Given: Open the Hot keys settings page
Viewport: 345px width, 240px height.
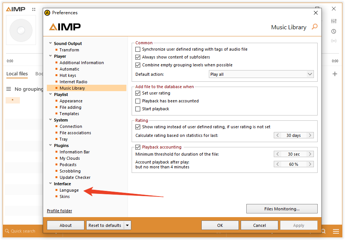Looking at the screenshot, I should (x=68, y=75).
